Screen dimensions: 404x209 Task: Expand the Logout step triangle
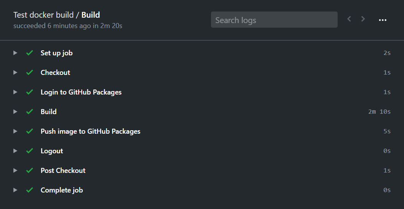[x=15, y=151]
